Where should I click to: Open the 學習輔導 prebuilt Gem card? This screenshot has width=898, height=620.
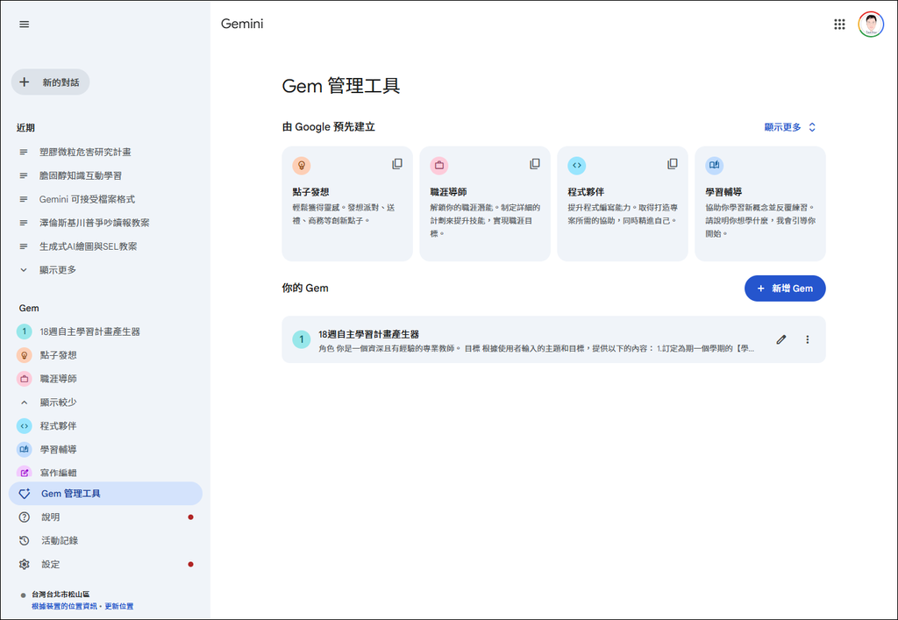point(760,203)
